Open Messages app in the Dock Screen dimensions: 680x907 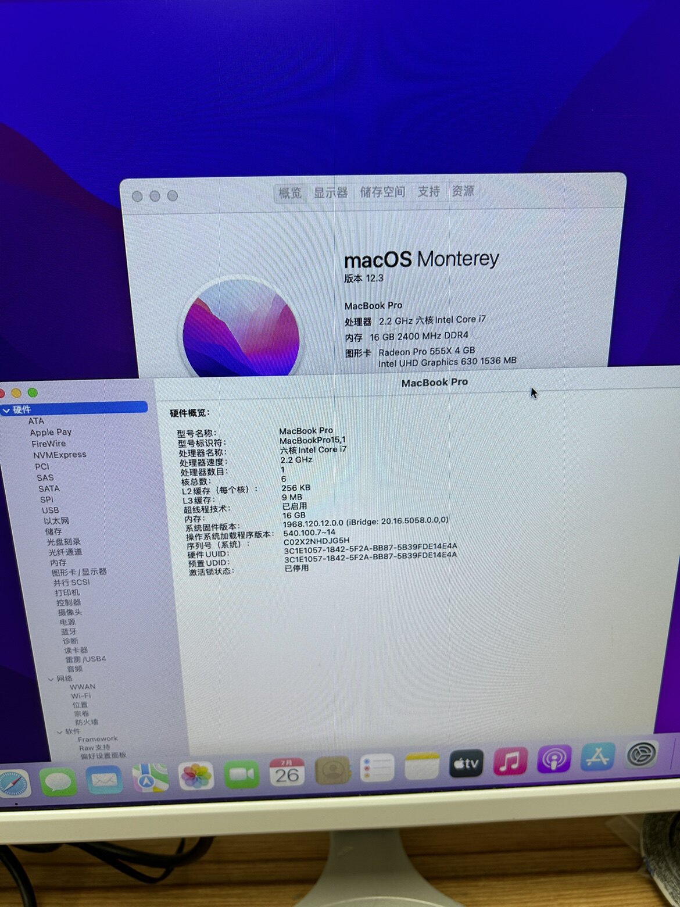pos(58,781)
